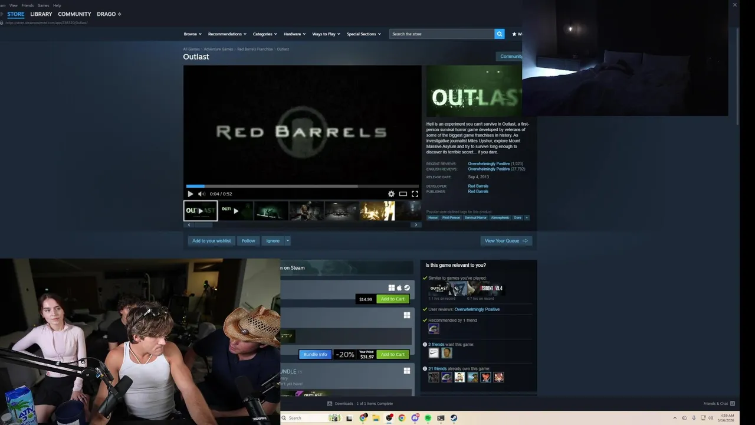Select the First-Person tag
Image resolution: width=755 pixels, height=425 pixels.
pos(451,218)
